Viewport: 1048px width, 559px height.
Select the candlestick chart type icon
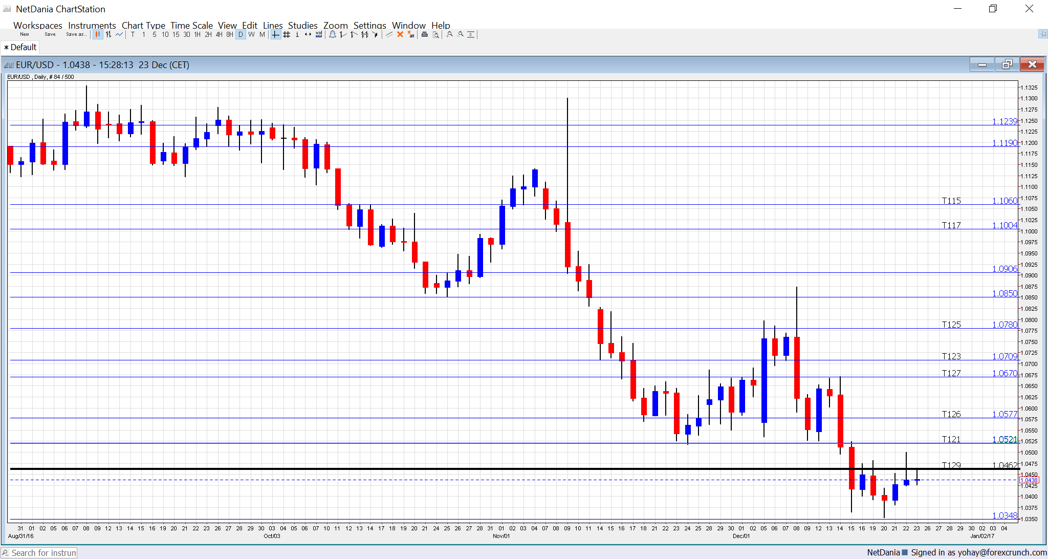pyautogui.click(x=98, y=34)
